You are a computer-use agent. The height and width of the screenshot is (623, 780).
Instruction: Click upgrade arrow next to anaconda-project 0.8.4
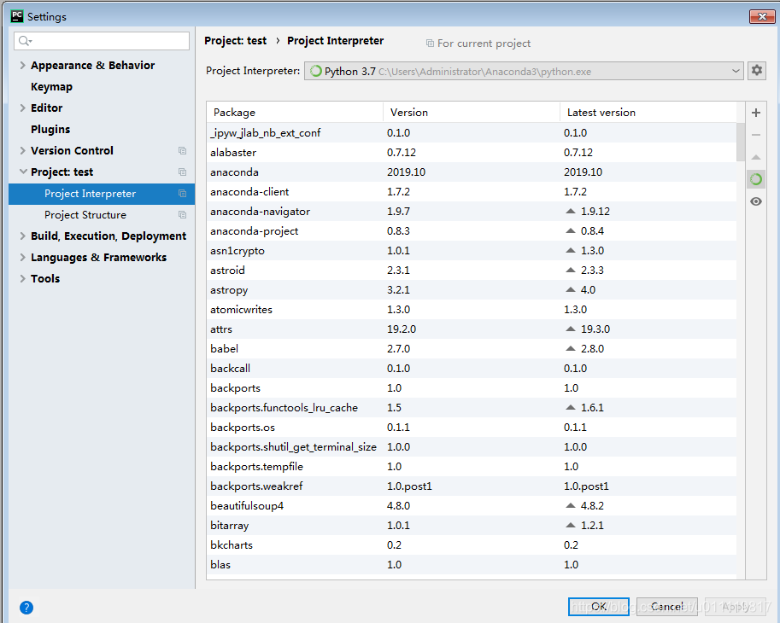click(x=571, y=231)
